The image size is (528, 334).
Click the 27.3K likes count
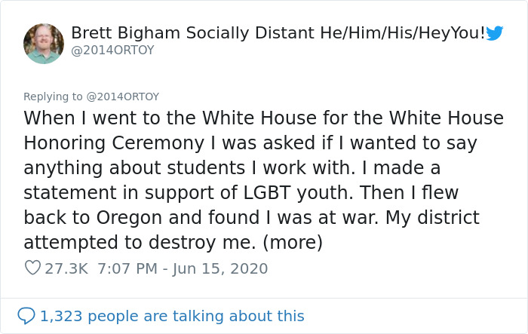(x=66, y=268)
